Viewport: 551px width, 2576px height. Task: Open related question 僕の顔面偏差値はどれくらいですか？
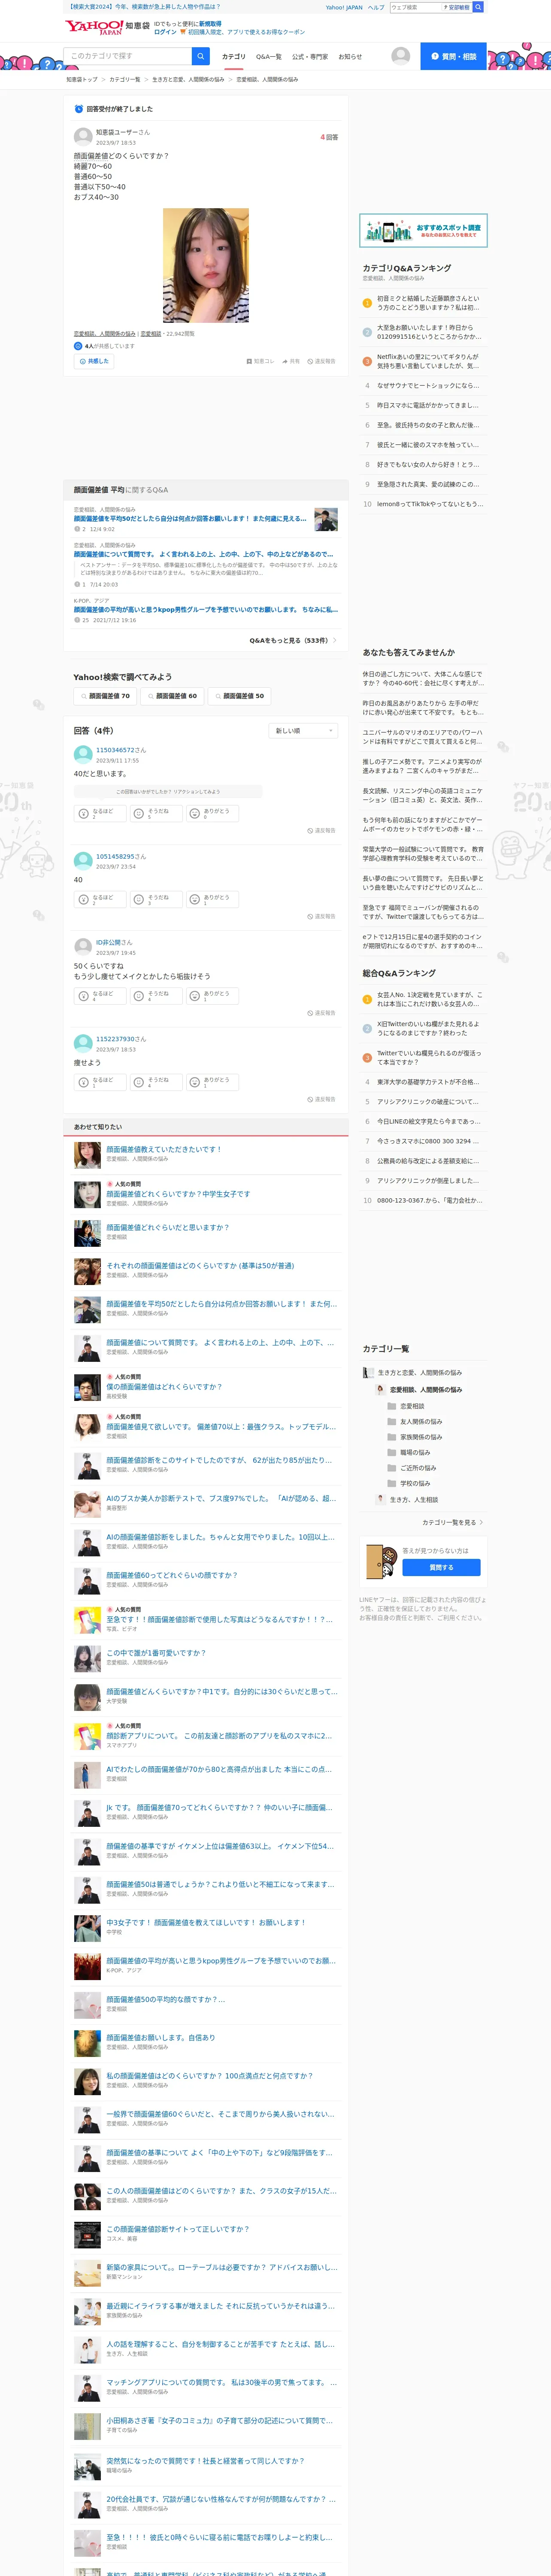(x=164, y=1387)
